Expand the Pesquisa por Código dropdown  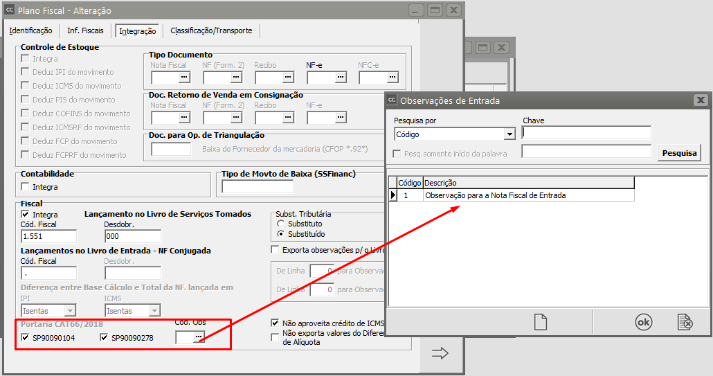click(509, 134)
